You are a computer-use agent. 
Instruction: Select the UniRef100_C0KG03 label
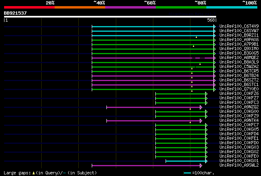pyautogui.click(x=239, y=147)
